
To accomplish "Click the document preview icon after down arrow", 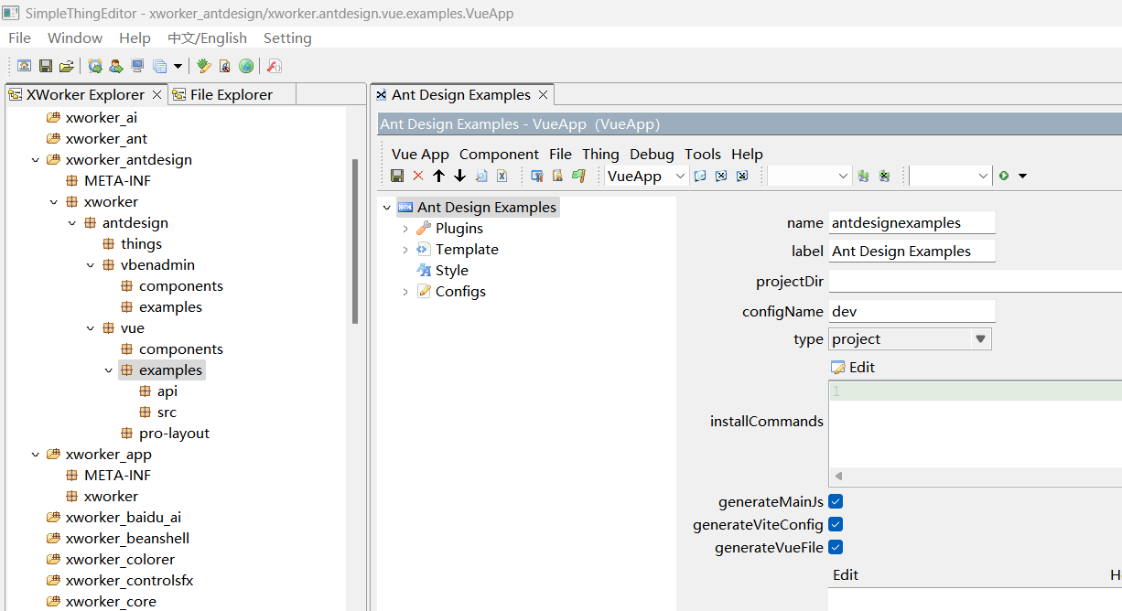I will [x=481, y=176].
